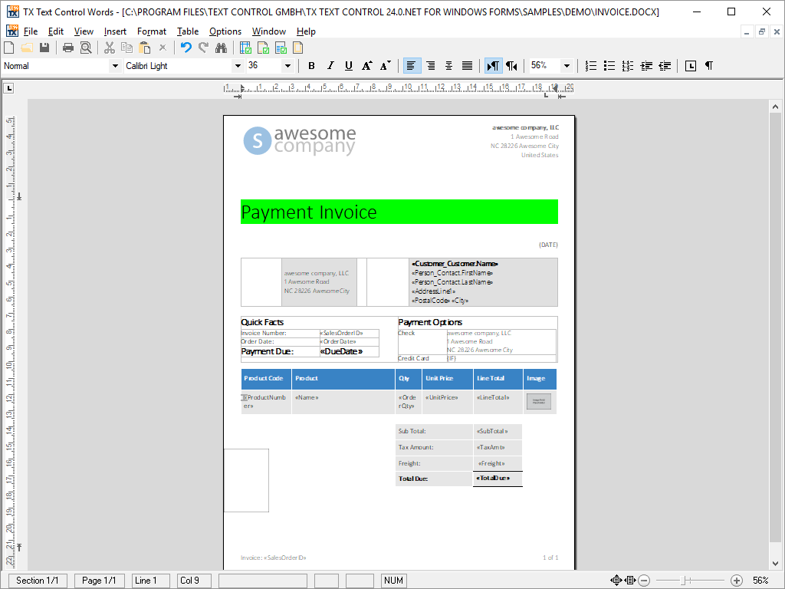The image size is (785, 589).
Task: Click the zoom slider in status bar
Action: (x=686, y=581)
